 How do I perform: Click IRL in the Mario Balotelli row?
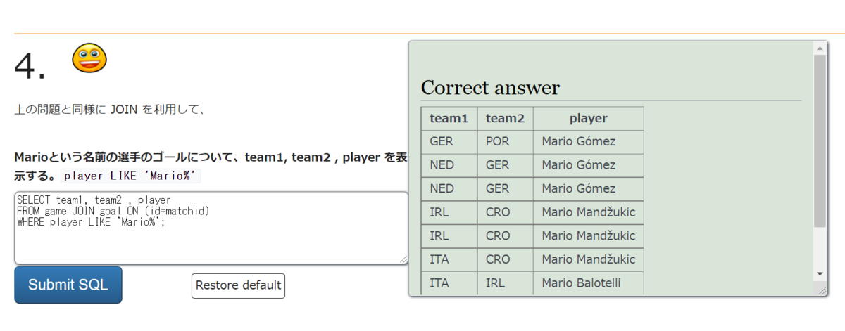pos(496,283)
